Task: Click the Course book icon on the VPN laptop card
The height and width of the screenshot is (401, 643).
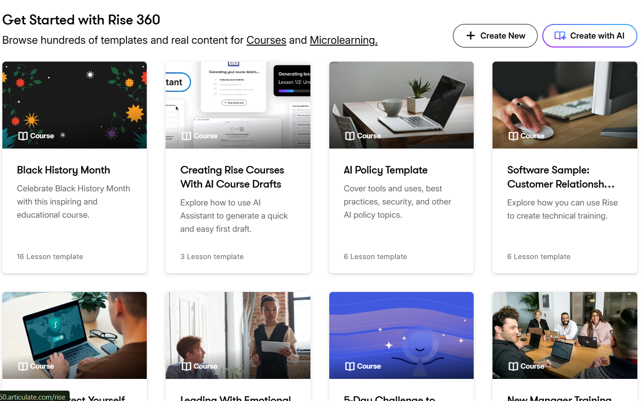Action: coord(23,366)
